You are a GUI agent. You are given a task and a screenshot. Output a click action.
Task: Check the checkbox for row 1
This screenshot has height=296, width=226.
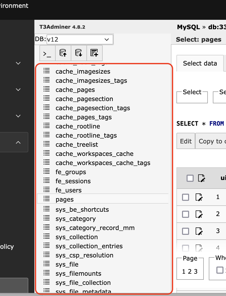tap(186, 197)
